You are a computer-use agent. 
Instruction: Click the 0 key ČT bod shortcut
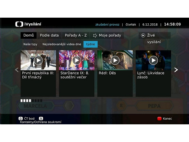click(x=20, y=119)
